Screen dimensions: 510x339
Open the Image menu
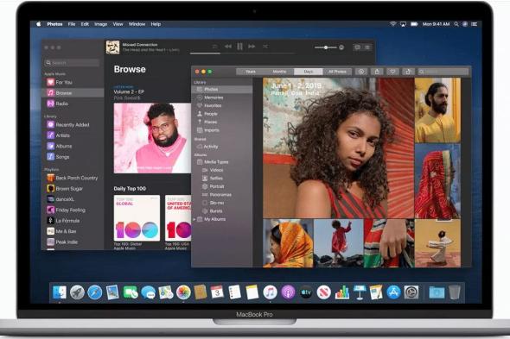(x=100, y=24)
